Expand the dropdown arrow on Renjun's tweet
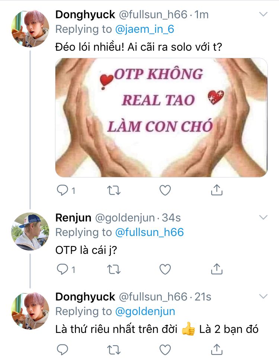The height and width of the screenshot is (362, 279). point(263,217)
